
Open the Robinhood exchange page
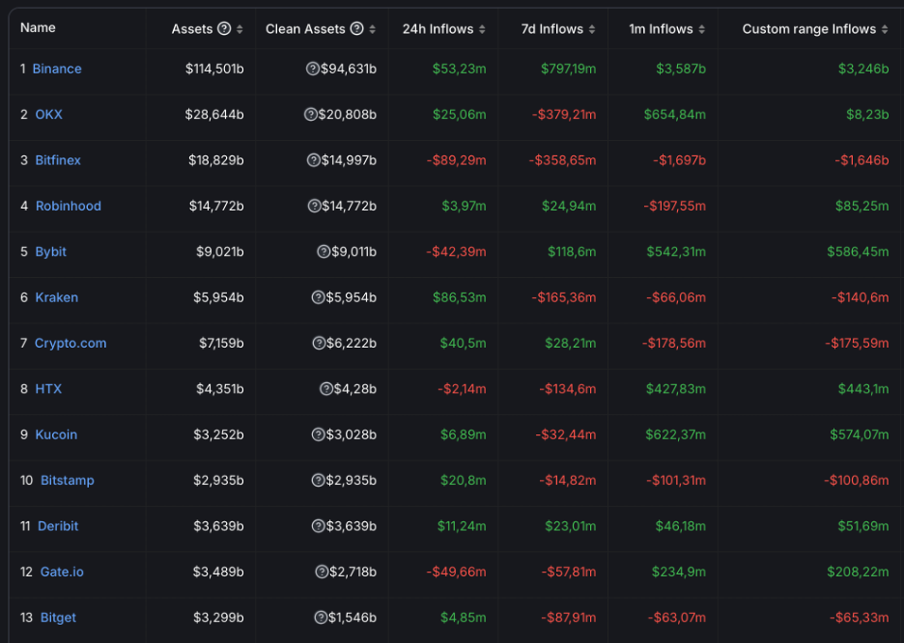tap(68, 206)
